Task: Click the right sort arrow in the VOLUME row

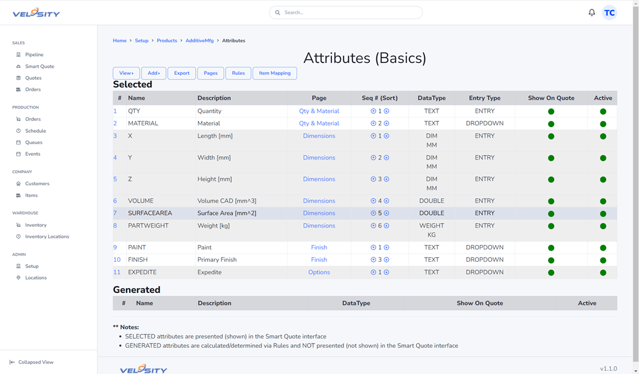Action: pos(387,201)
